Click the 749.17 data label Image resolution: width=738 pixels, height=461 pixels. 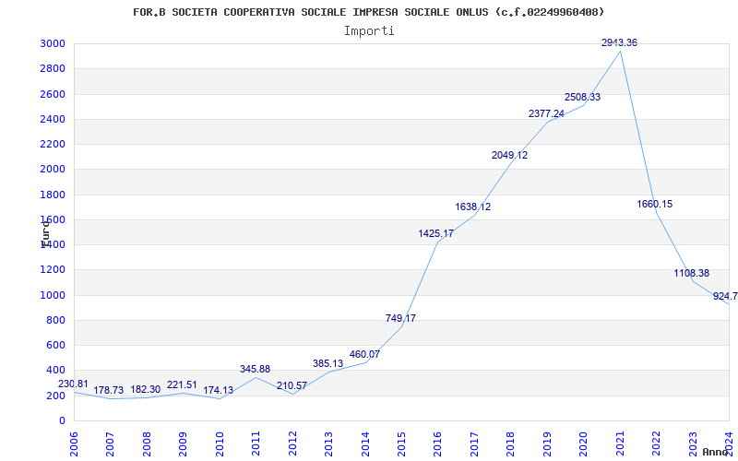[400, 318]
